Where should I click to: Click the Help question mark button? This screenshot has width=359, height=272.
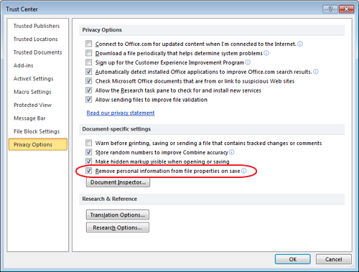(330, 9)
